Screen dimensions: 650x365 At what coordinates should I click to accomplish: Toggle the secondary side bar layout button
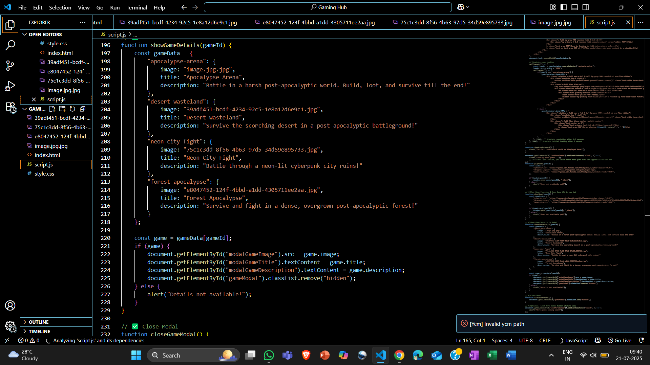click(x=586, y=7)
